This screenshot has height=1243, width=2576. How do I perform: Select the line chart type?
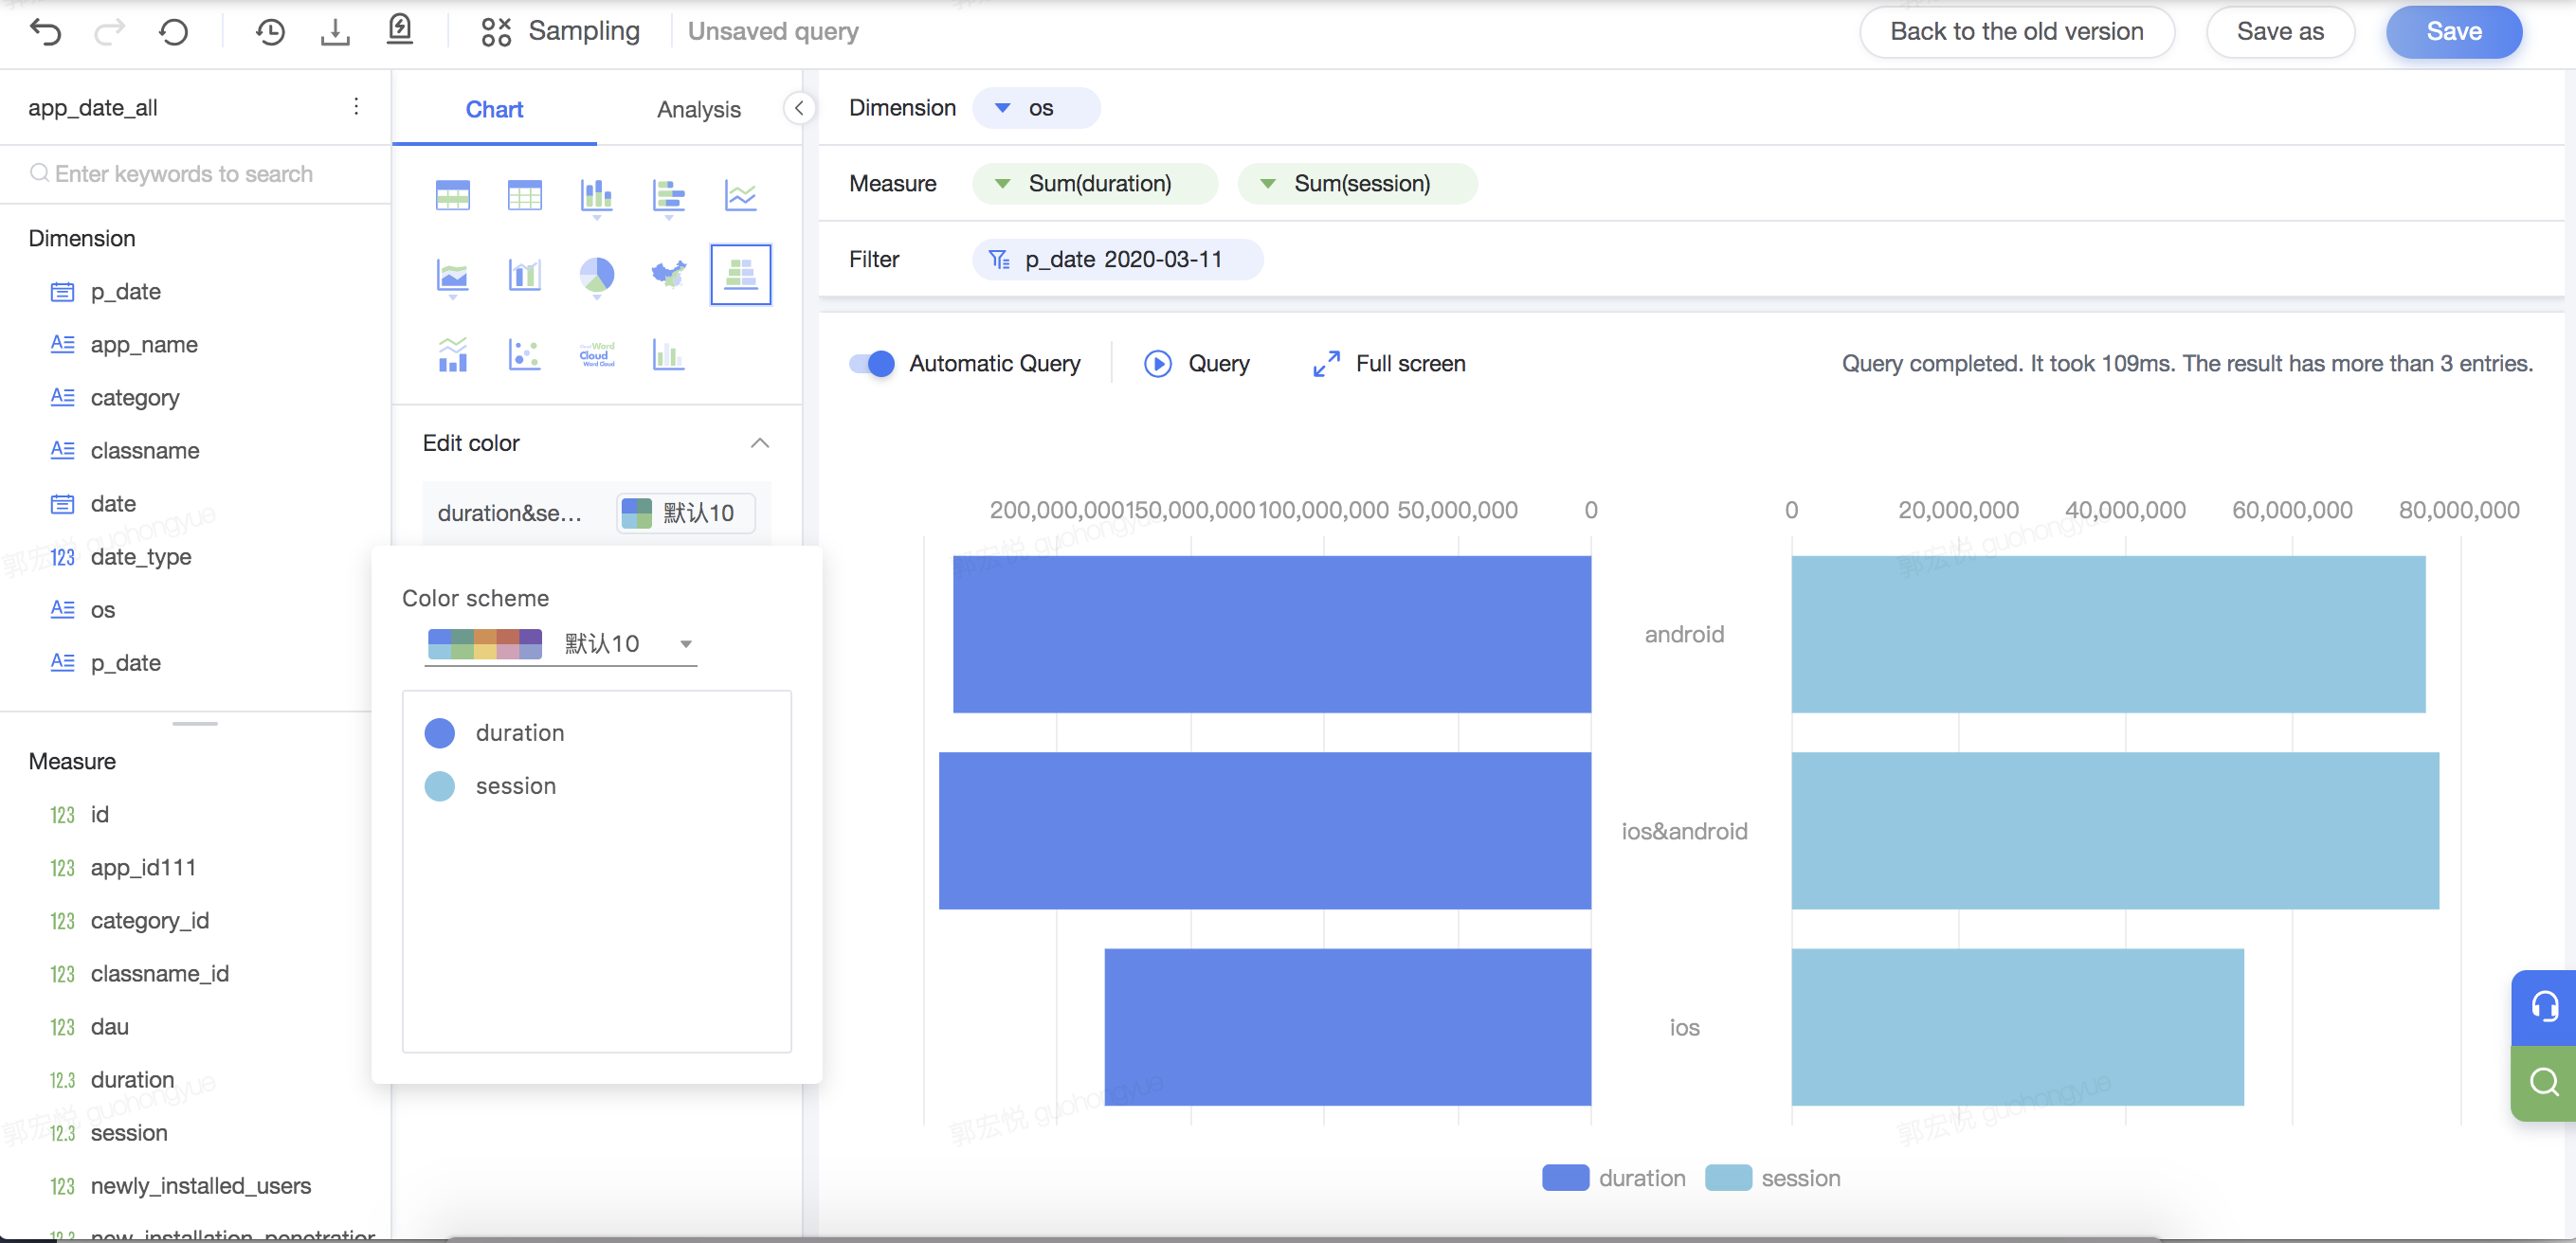point(741,195)
